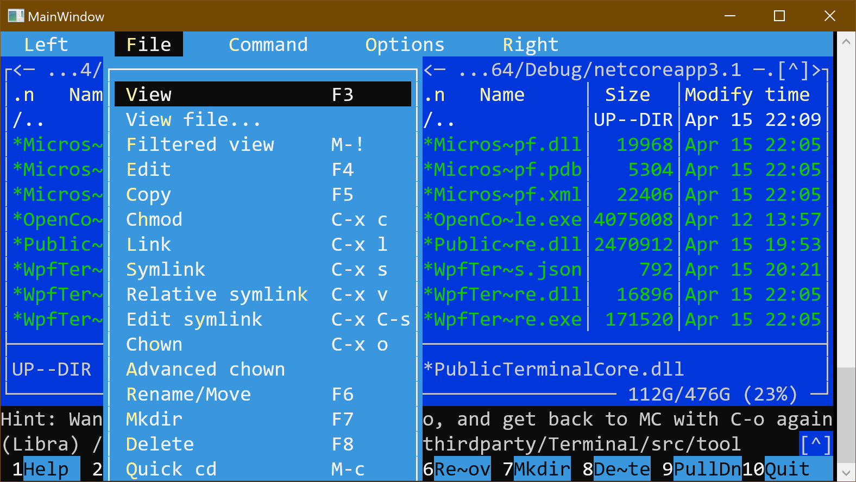Choose View file... entry
Viewport: 856px width, 482px height.
click(x=263, y=119)
